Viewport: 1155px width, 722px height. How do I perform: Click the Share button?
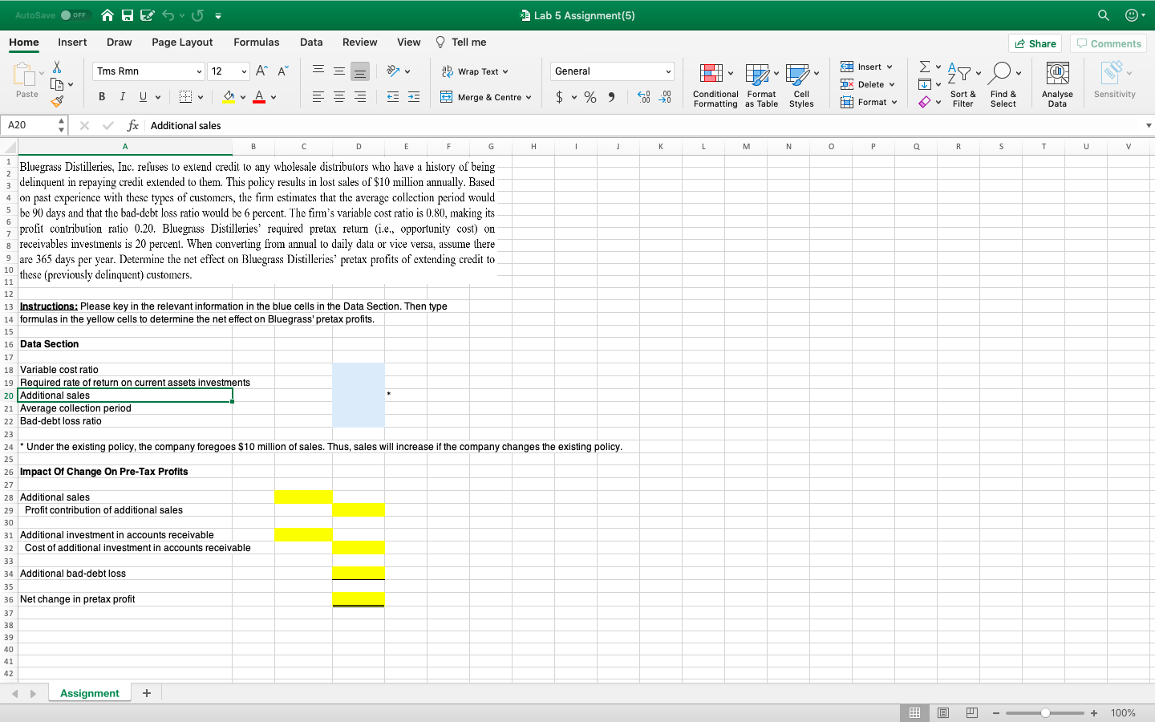pos(1035,43)
